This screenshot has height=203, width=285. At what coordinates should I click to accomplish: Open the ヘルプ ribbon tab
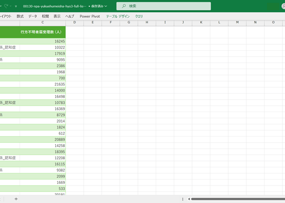70,16
